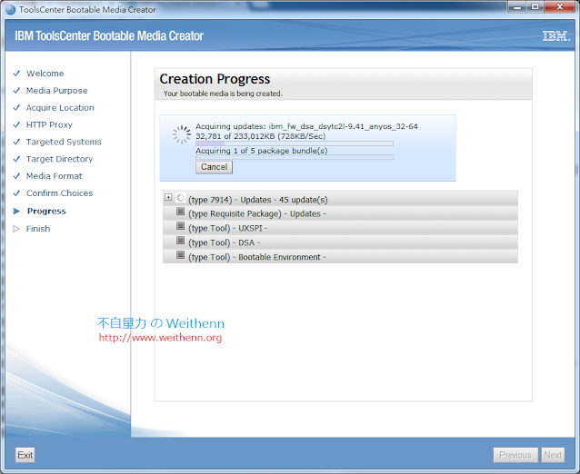Click status square for Bootable Environment row
Image resolution: width=580 pixels, height=474 pixels.
(180, 255)
